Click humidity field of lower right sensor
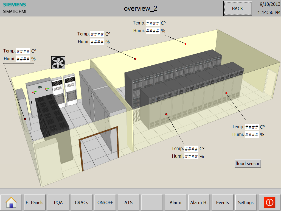Screen dimensions: 281x211 coord(252,135)
